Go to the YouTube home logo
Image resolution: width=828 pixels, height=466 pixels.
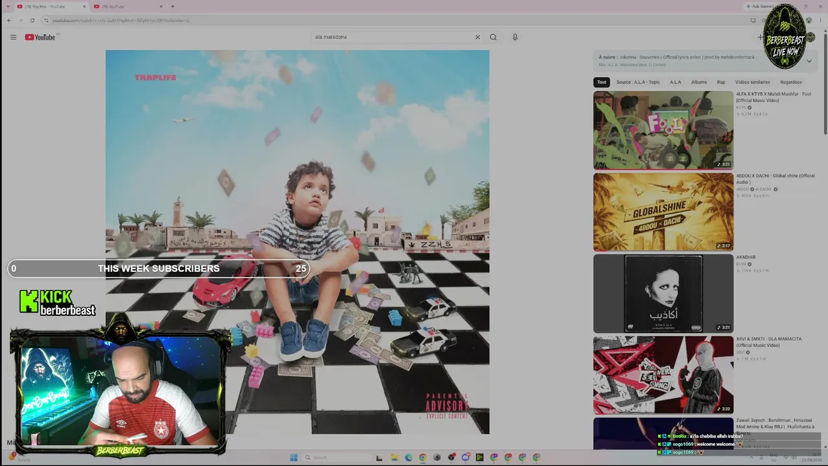tap(40, 37)
